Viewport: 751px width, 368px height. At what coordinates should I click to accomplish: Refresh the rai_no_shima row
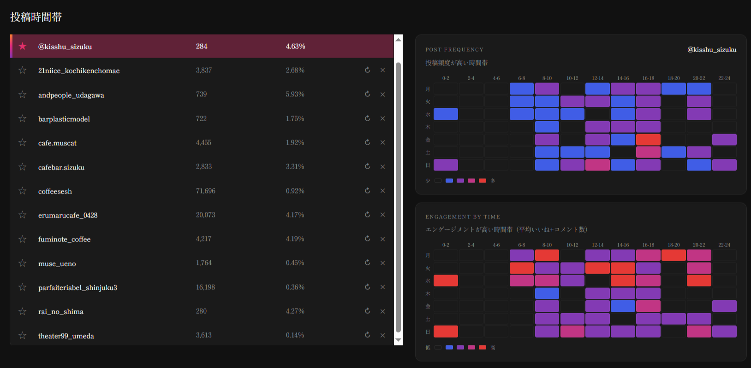(367, 311)
